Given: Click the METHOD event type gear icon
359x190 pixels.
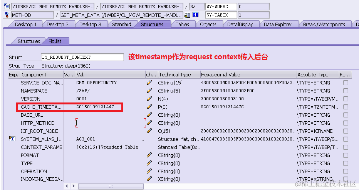Looking at the screenshot, I should click(x=7, y=15).
